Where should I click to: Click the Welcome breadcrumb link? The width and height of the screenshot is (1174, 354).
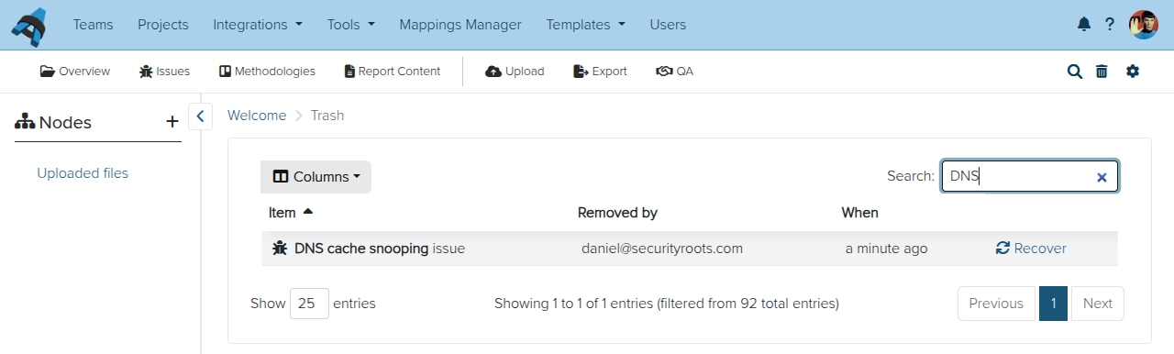click(257, 116)
